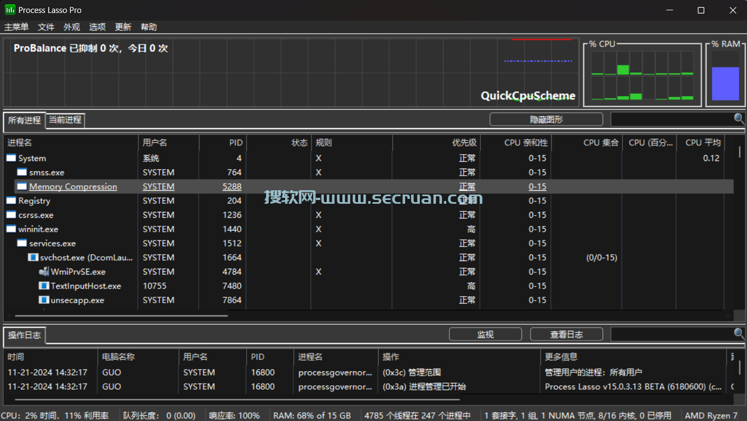
Task: Click the process list horizontal scrollbar
Action: [122, 316]
